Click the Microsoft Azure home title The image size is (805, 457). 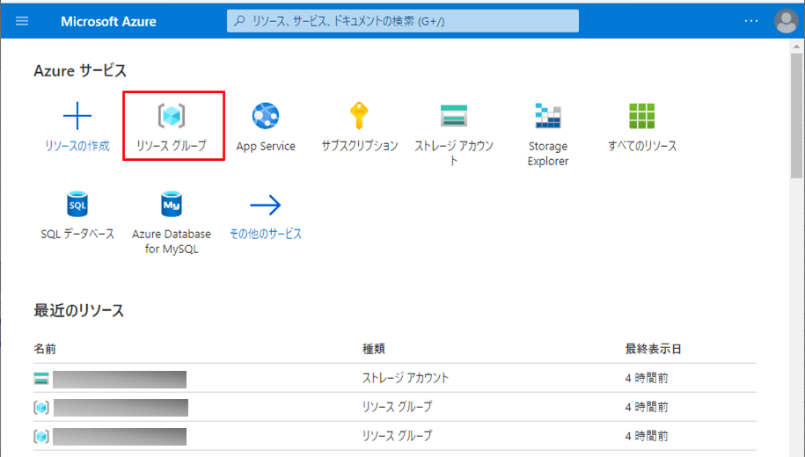tap(108, 21)
